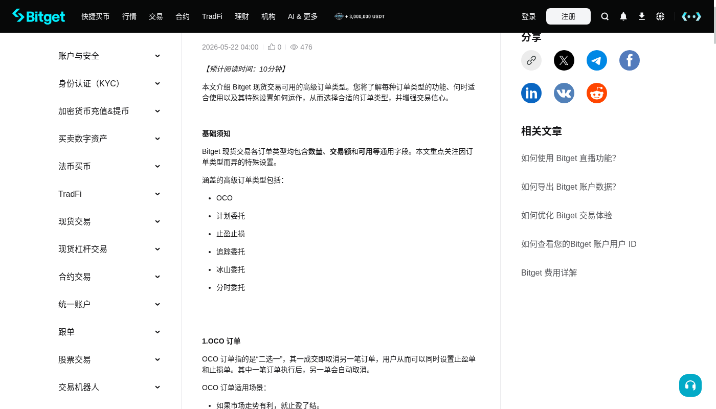Screen dimensions: 716x409
Task: Share the article on X
Action: point(564,60)
